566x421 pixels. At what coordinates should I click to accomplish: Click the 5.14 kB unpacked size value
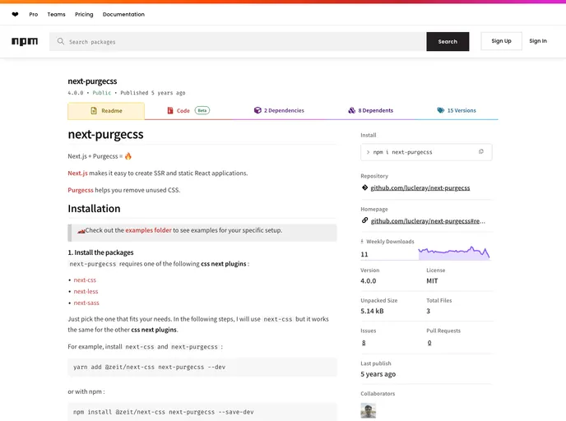pyautogui.click(x=372, y=311)
